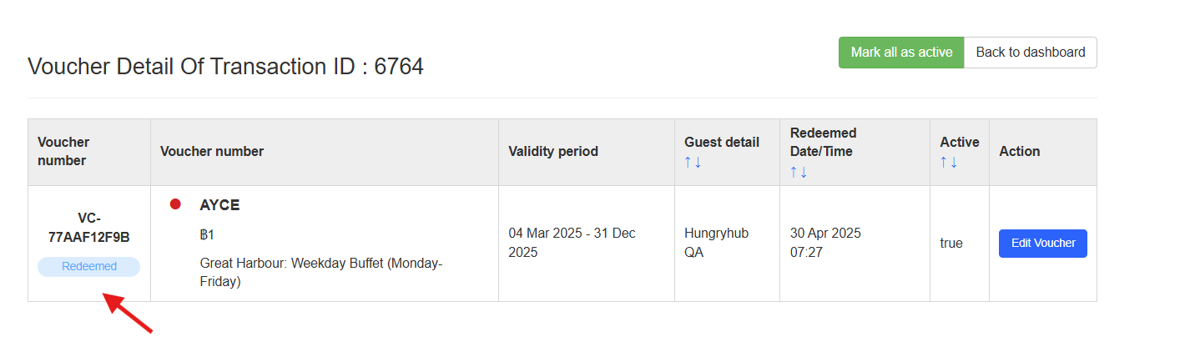Sort Active column with the down arrow
Image resolution: width=1190 pixels, height=342 pixels.
point(954,163)
